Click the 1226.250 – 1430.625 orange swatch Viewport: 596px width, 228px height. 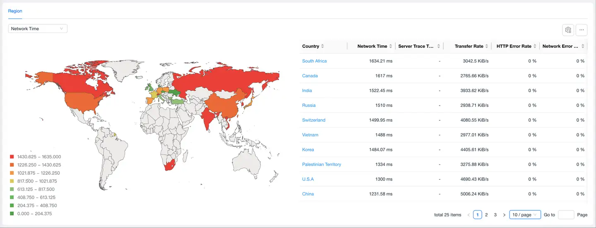(x=12, y=165)
